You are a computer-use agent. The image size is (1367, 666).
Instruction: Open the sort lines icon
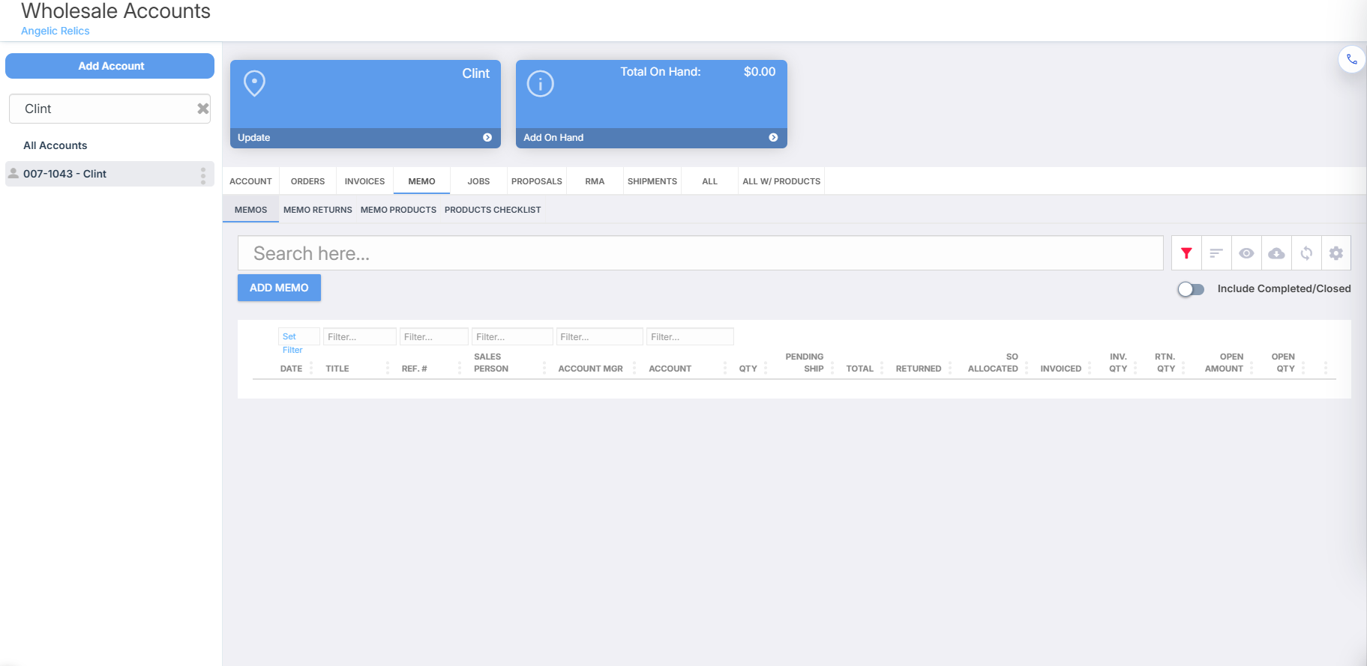tap(1216, 253)
